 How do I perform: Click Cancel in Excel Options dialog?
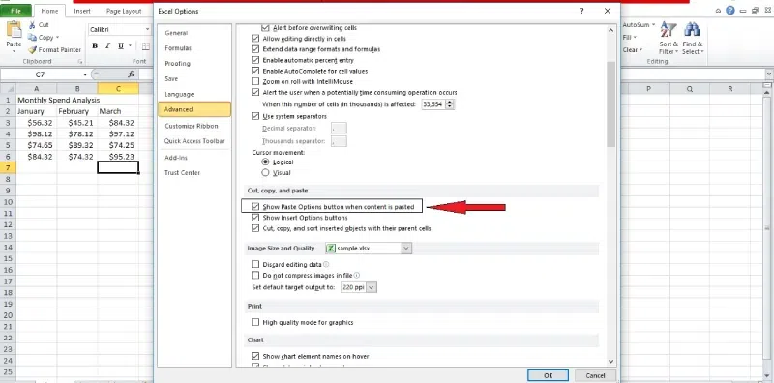pyautogui.click(x=594, y=375)
